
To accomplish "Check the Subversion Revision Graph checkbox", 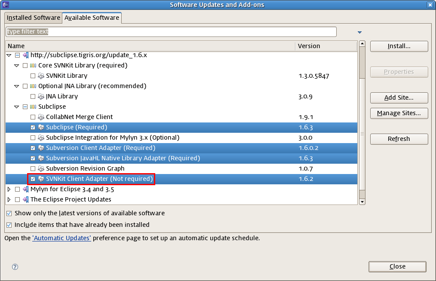I will tap(33, 168).
